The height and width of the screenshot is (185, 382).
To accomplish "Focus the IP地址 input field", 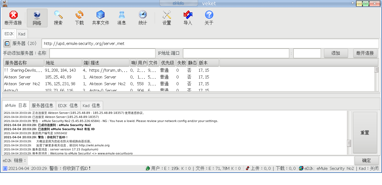I will (x=236, y=53).
